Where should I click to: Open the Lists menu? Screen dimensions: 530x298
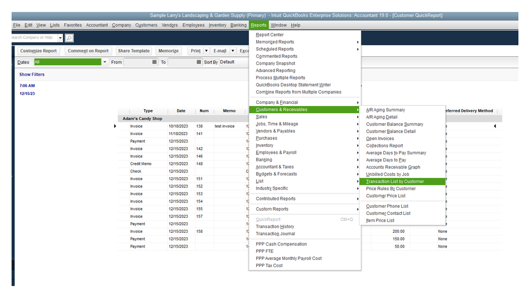55,25
